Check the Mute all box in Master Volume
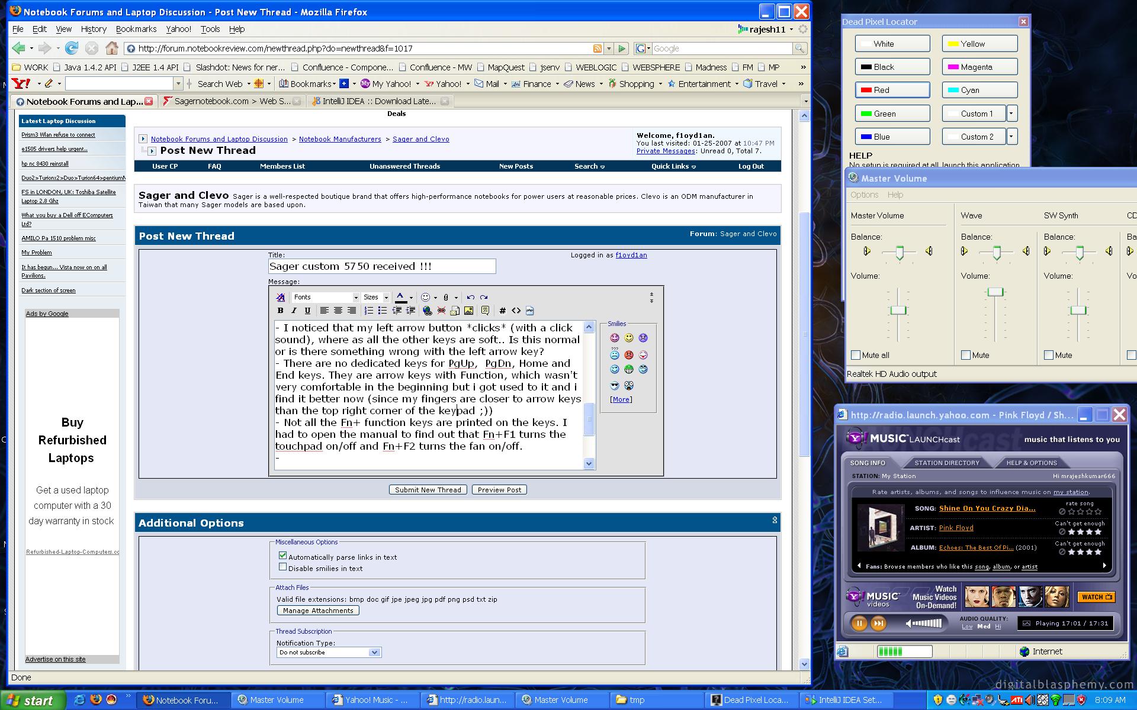1137x710 pixels. pos(856,355)
